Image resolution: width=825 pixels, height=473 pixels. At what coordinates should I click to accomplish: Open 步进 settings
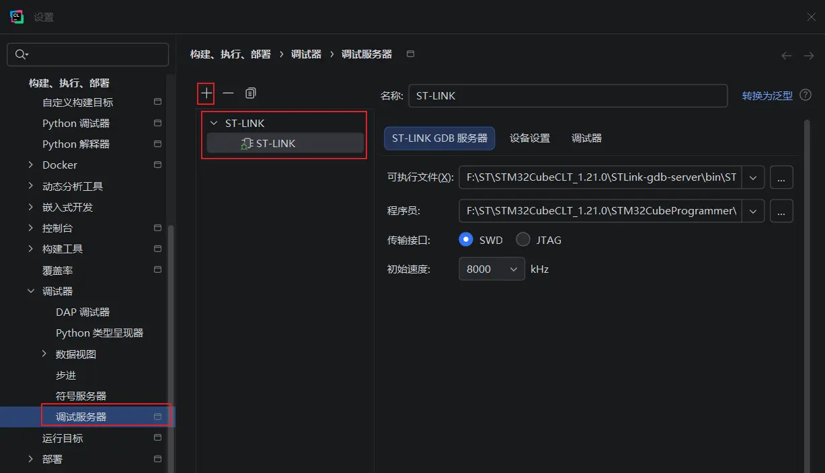tap(66, 375)
